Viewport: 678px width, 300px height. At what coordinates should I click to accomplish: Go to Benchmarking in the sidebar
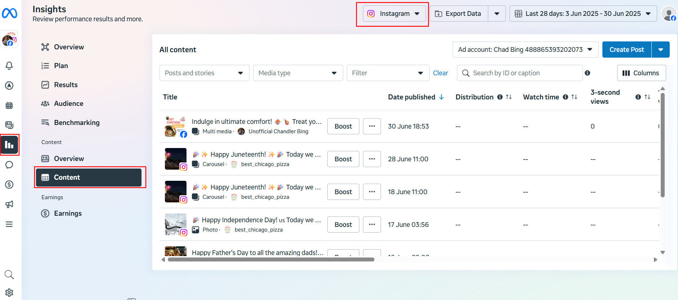point(77,122)
